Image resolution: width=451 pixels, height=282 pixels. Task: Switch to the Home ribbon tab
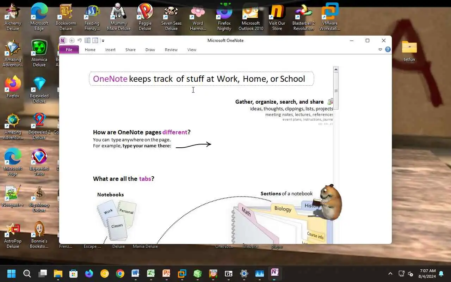(x=90, y=50)
